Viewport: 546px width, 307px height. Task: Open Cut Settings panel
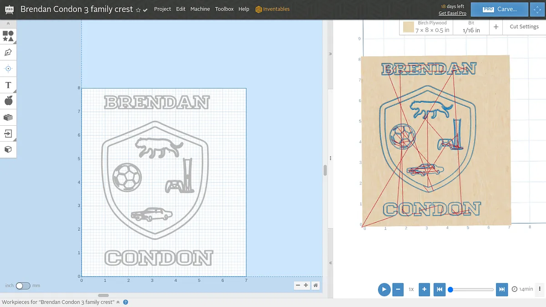click(x=524, y=27)
